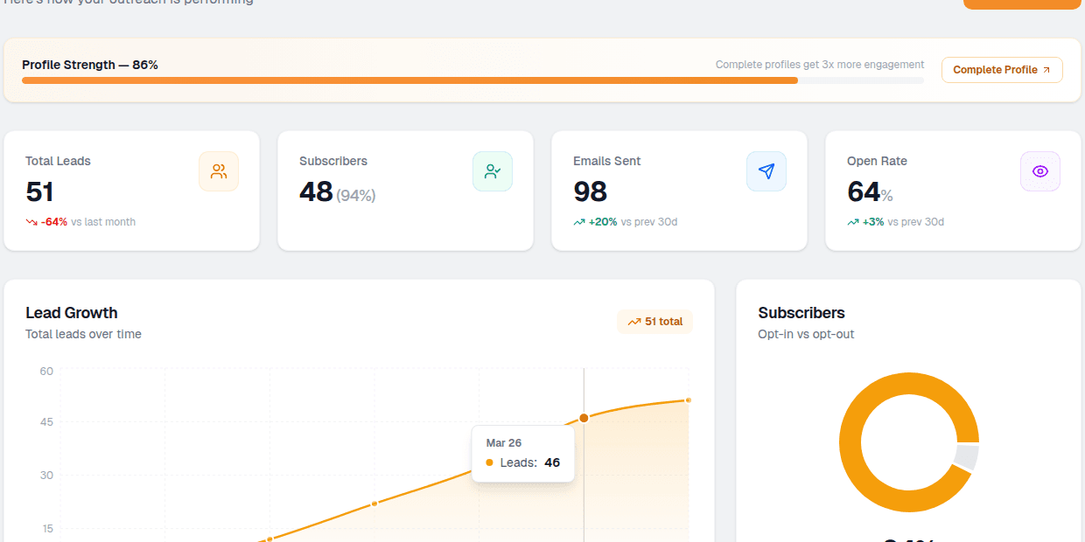Screen dimensions: 1085x542
Task: Click the Profile Strength — 86% label
Action: [90, 65]
